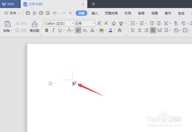The image size is (192, 132).
Task: Open the font dialog launcher
Action: 126,35
